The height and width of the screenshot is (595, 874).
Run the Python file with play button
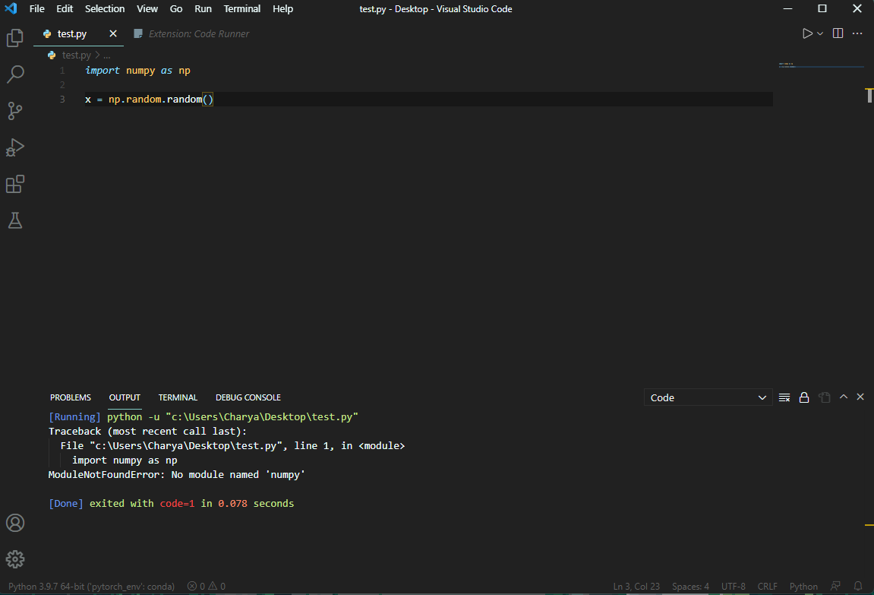click(x=806, y=33)
